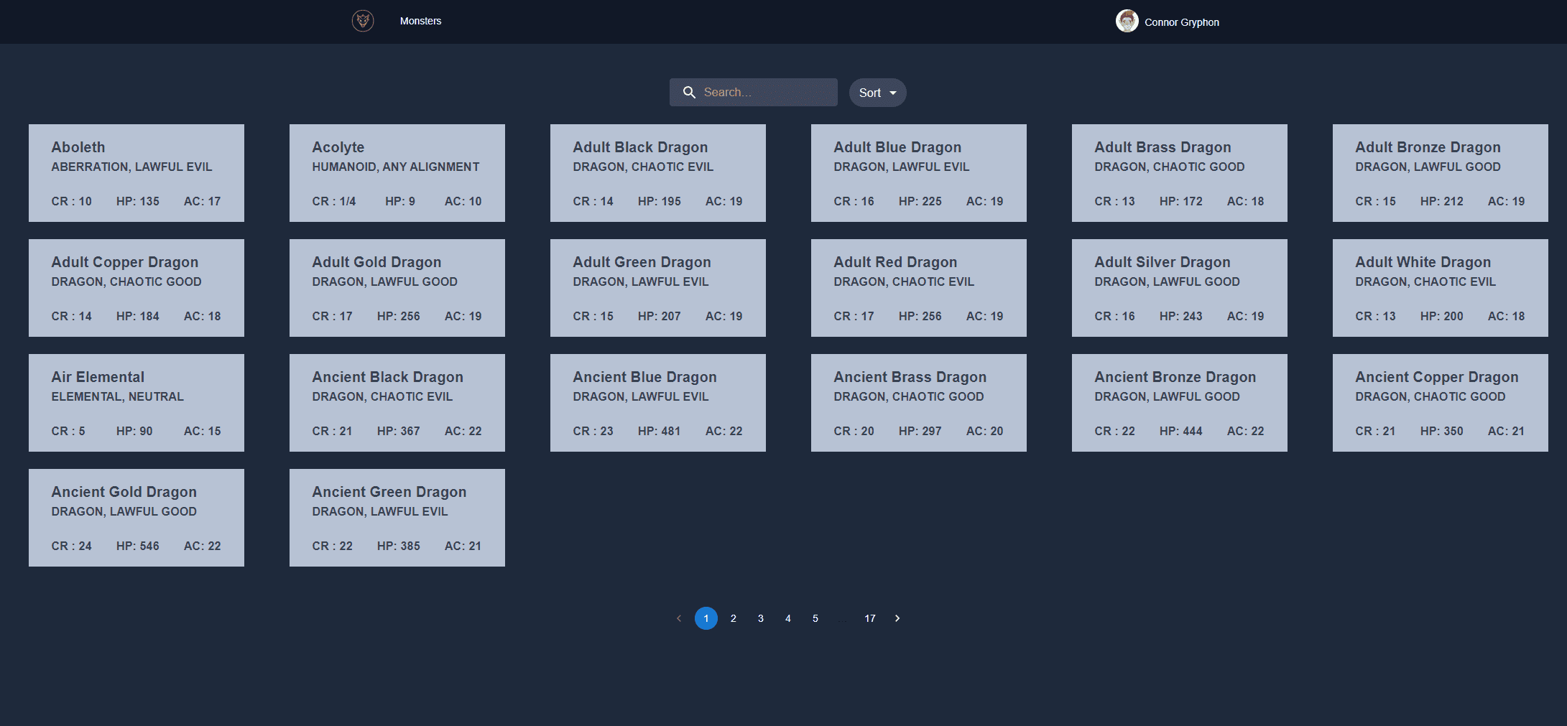The image size is (1567, 726).
Task: Select page 3 in pagination
Action: coord(760,618)
